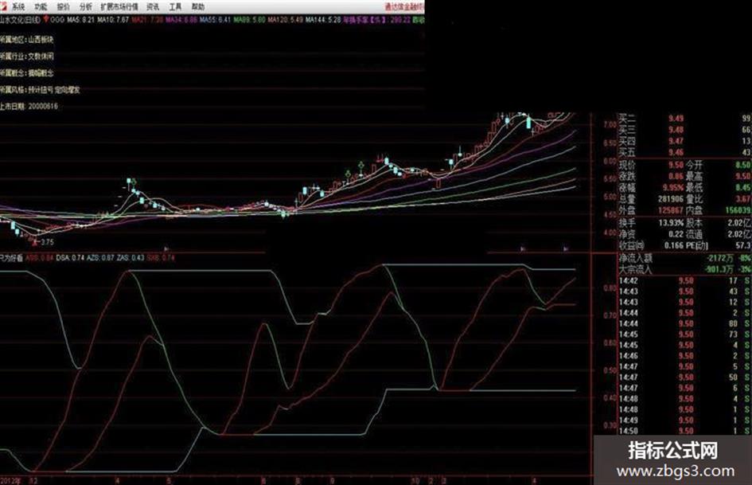Open the 分析 menu

pyautogui.click(x=85, y=6)
